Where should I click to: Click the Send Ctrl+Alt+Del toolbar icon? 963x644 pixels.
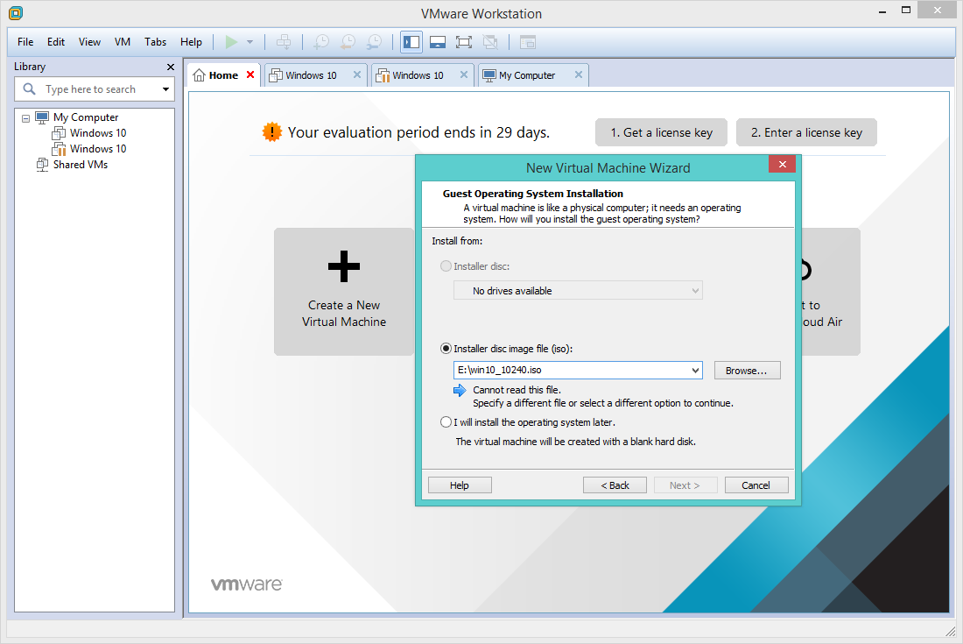284,42
